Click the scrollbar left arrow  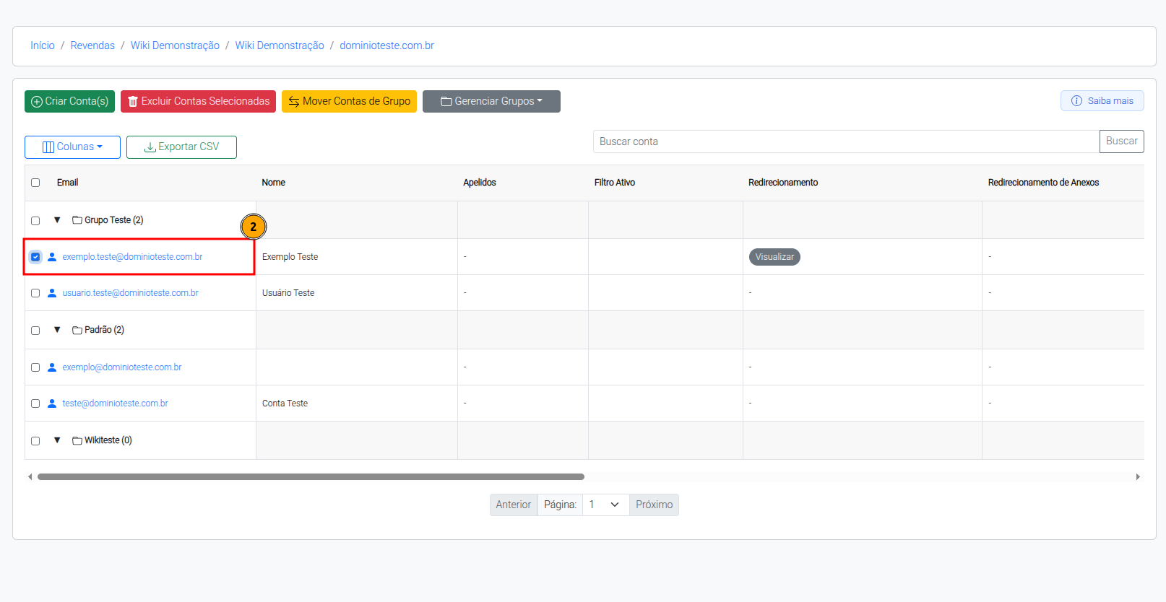click(x=30, y=477)
